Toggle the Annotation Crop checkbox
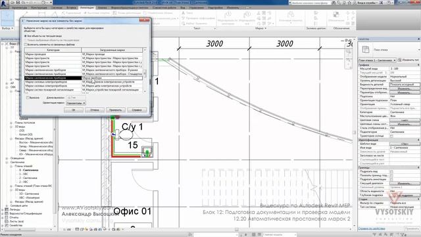421x237 pixels. [x=391, y=179]
